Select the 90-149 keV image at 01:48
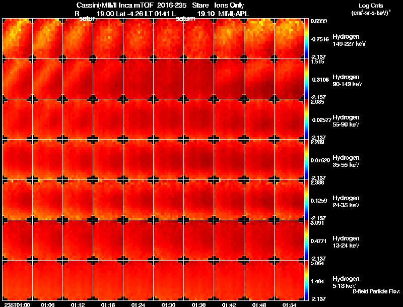This screenshot has width=403, height=307. tap(259, 79)
